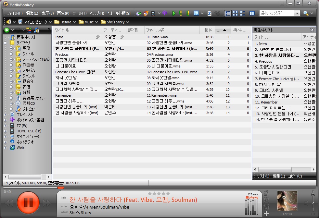Click the music-note document toolbar icon
The height and width of the screenshot is (218, 319).
209,13
